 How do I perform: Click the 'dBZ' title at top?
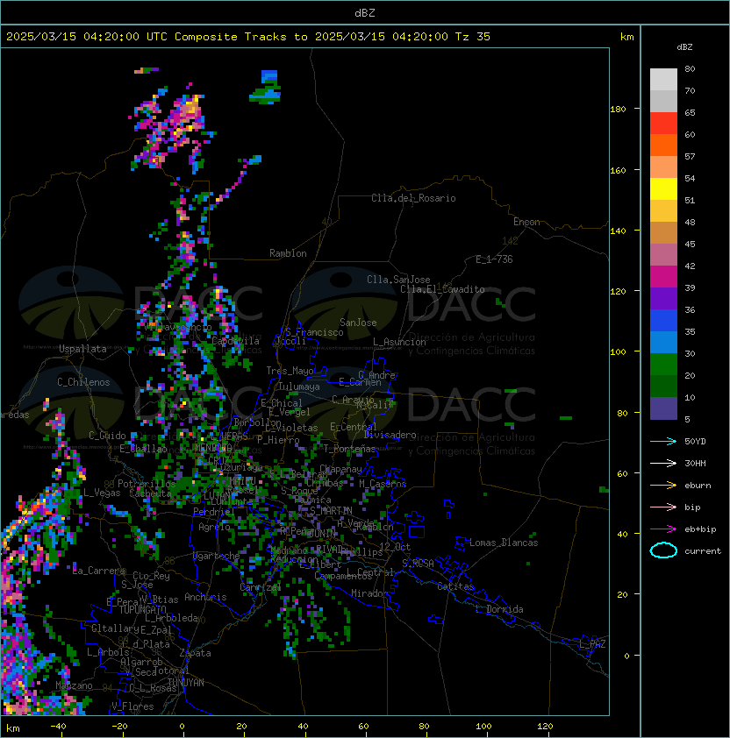pyautogui.click(x=365, y=12)
